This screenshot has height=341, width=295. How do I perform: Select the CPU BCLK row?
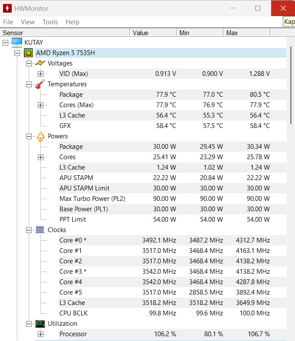coord(172,313)
